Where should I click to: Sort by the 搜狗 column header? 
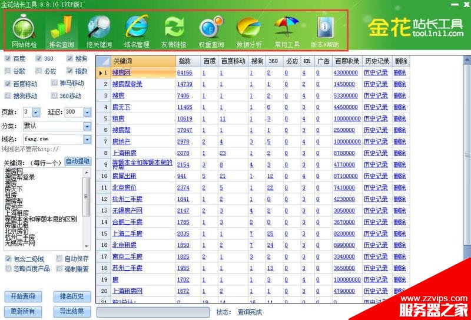click(257, 61)
